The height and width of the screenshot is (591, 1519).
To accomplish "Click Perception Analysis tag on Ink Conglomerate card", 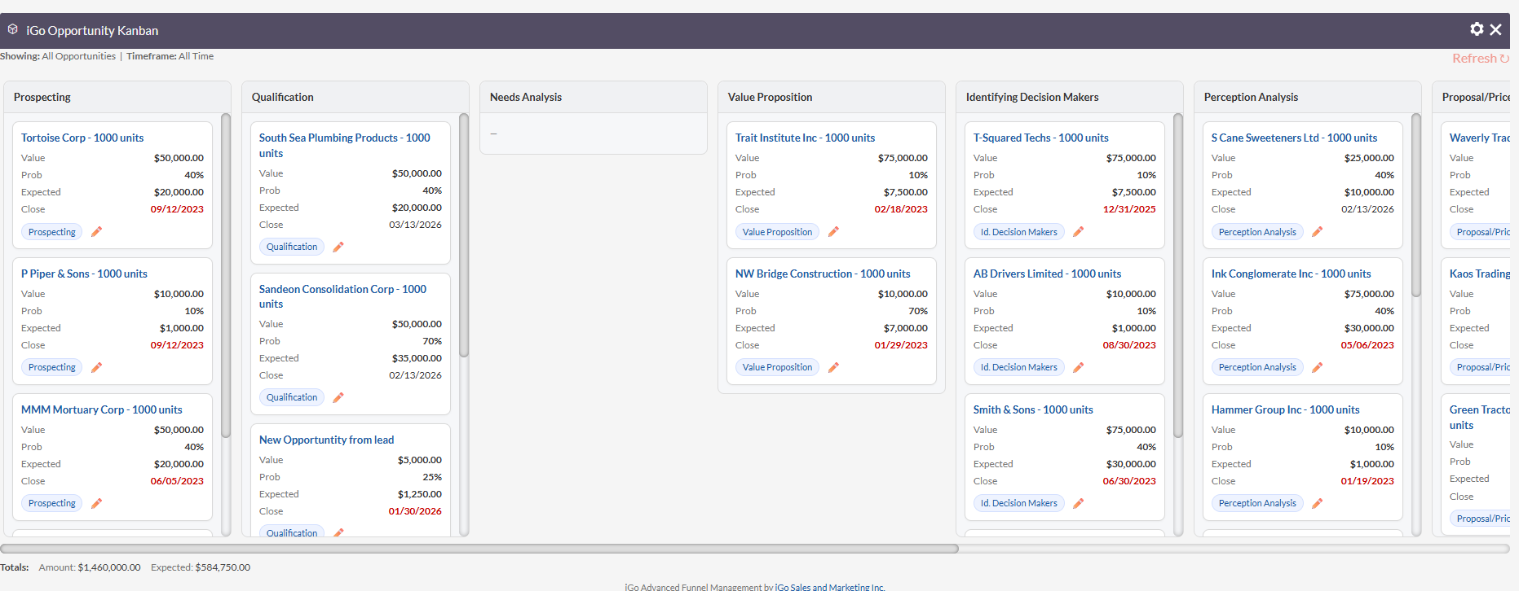I will click(x=1256, y=368).
